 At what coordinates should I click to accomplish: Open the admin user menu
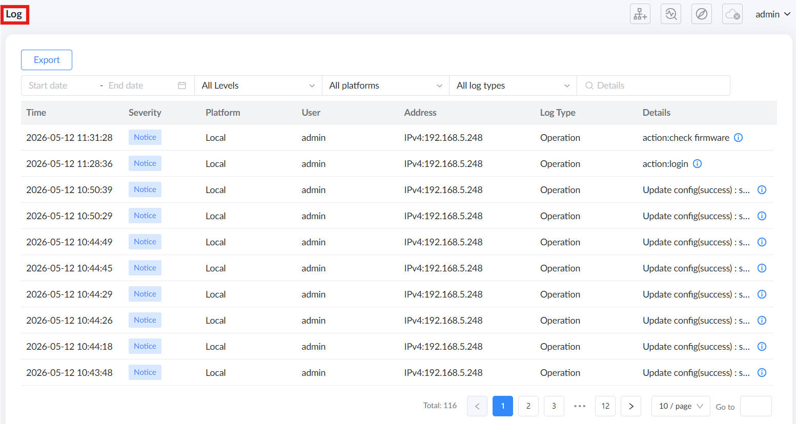[x=772, y=14]
